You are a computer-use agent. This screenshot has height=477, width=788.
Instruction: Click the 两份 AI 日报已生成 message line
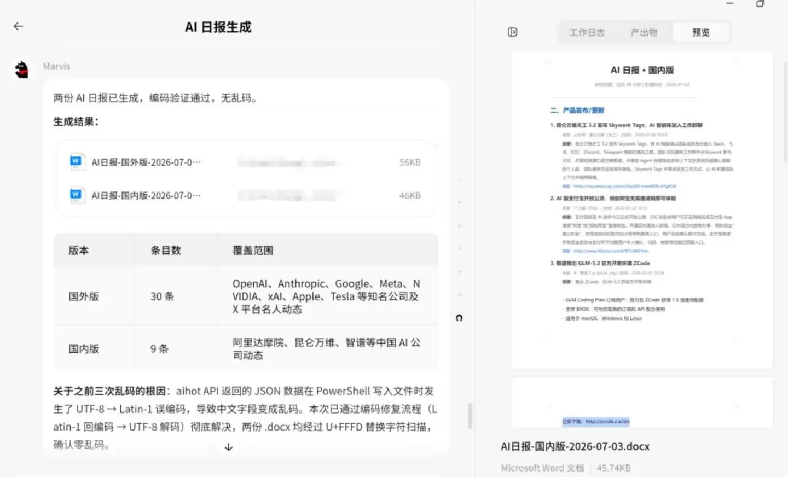point(155,98)
